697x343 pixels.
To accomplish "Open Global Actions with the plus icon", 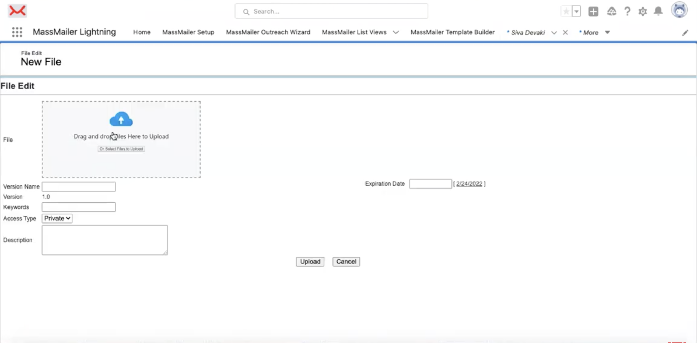I will click(x=594, y=11).
